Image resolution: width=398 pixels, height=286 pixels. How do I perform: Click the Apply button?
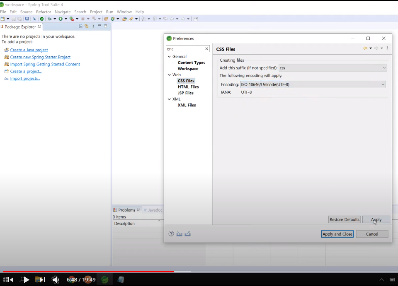(376, 219)
